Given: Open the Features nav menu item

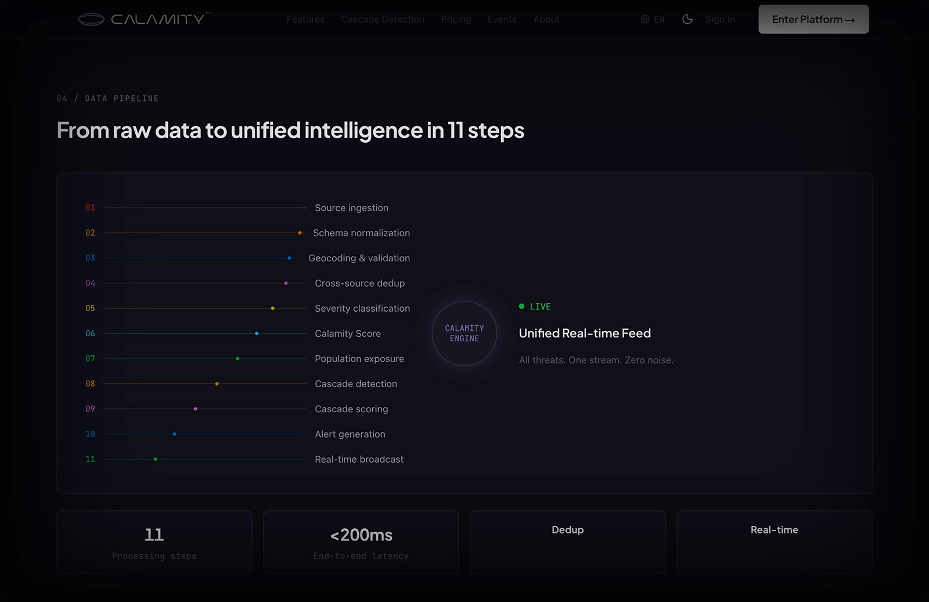Looking at the screenshot, I should [305, 19].
